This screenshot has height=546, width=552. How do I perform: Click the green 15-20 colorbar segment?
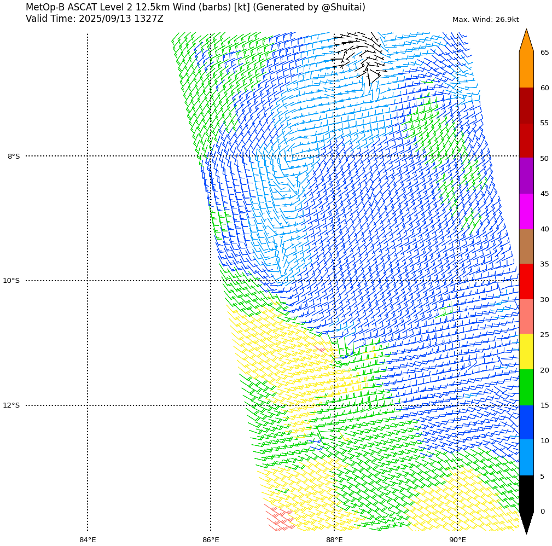point(526,387)
